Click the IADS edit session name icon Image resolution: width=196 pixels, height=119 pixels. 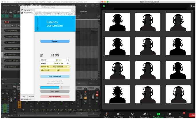pos(42,55)
